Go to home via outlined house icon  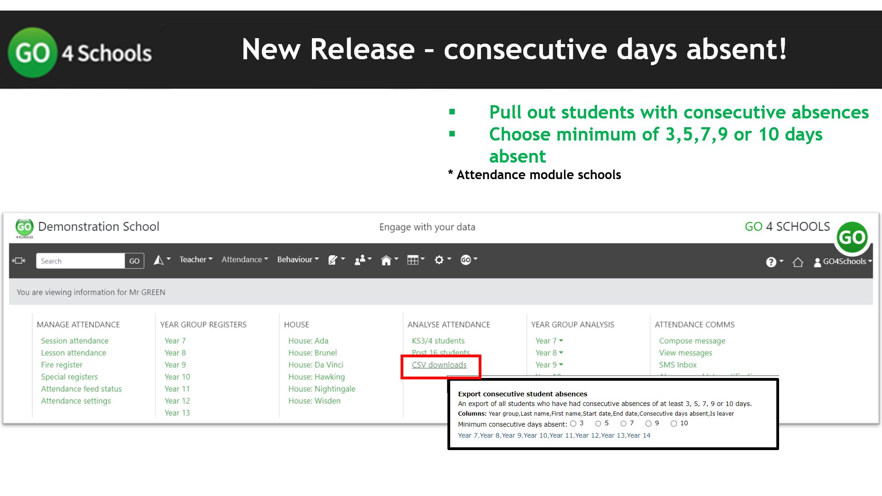[x=798, y=262]
